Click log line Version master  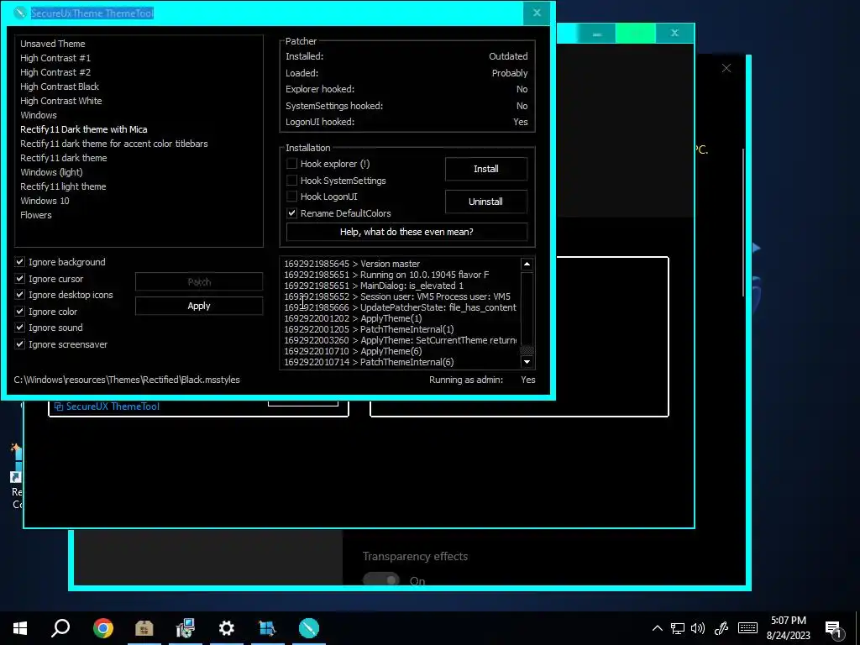[x=352, y=264]
